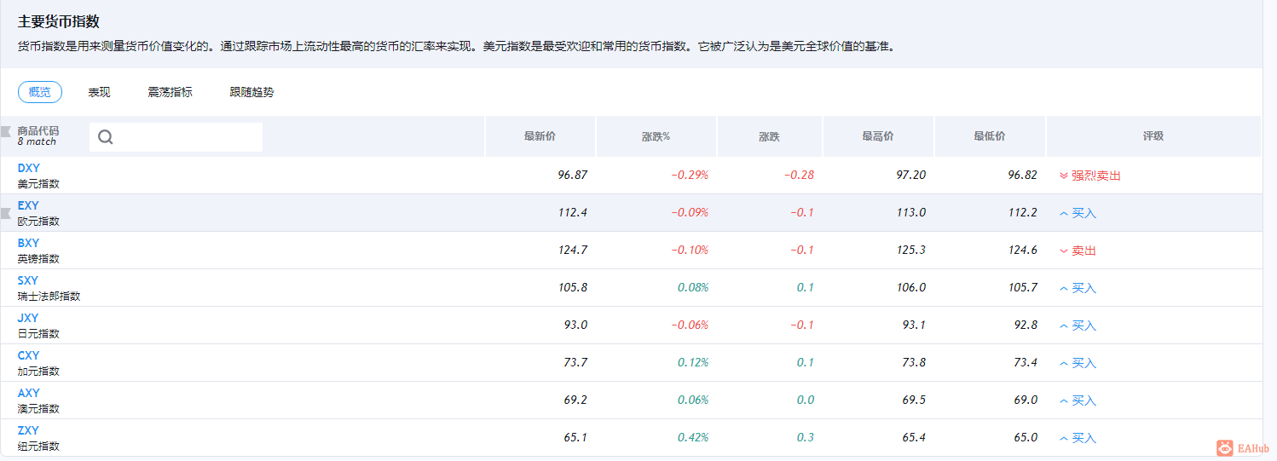Click the down arrow rating icon for BXY
Viewport: 1277px width, 461px height.
pos(1063,251)
